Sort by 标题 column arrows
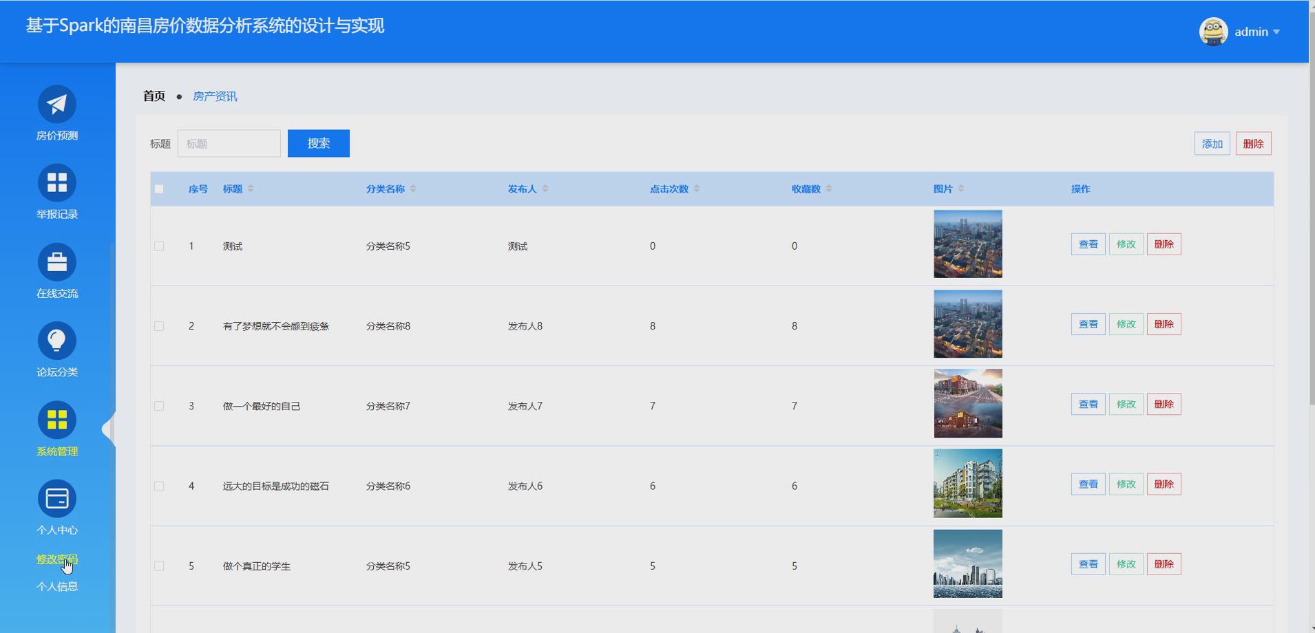 251,189
